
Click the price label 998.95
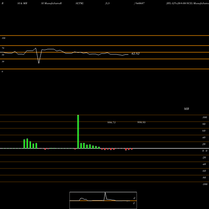[141, 122]
